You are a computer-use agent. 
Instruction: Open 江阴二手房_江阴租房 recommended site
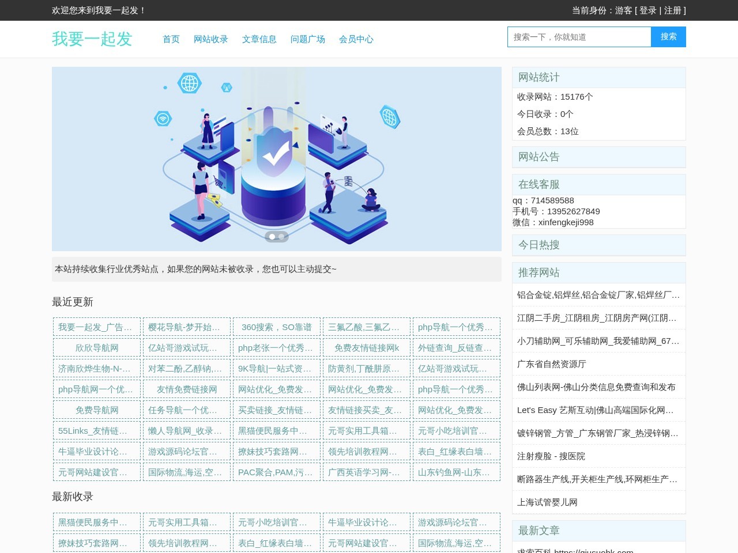pyautogui.click(x=599, y=318)
